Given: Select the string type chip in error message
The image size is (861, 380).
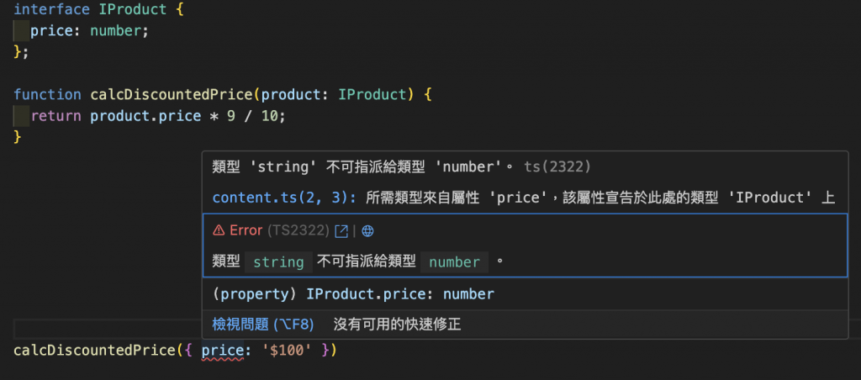Looking at the screenshot, I should 278,262.
